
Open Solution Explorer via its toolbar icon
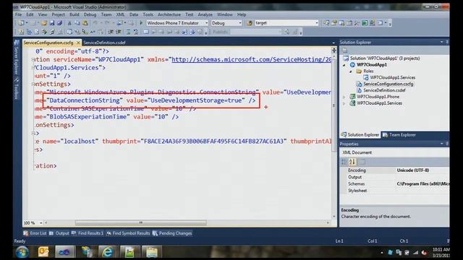(326, 22)
